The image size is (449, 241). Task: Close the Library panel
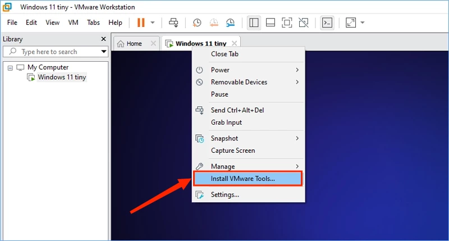pyautogui.click(x=104, y=39)
